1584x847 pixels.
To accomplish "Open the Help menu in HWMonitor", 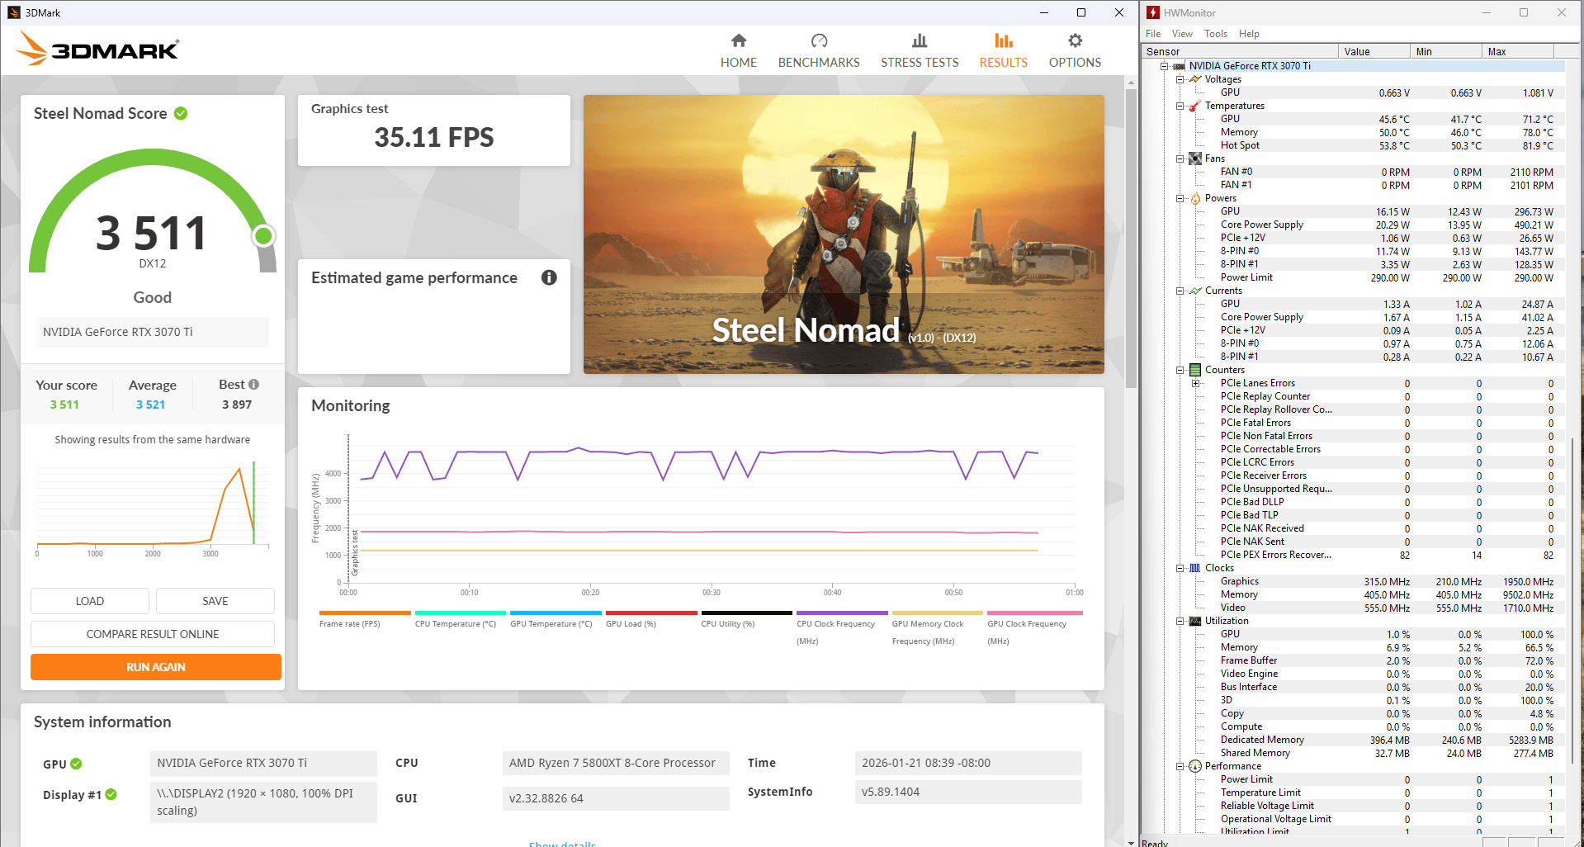I will point(1249,34).
